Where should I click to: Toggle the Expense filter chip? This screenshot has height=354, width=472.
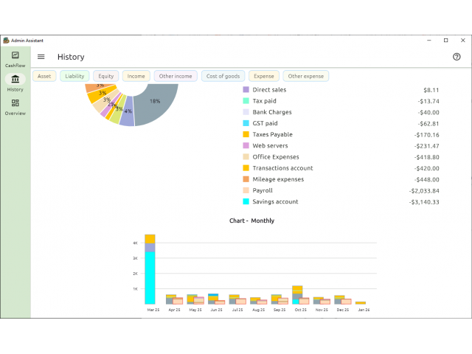(x=263, y=76)
